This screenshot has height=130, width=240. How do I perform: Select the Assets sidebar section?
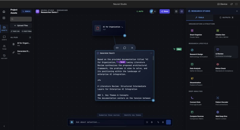4,29
